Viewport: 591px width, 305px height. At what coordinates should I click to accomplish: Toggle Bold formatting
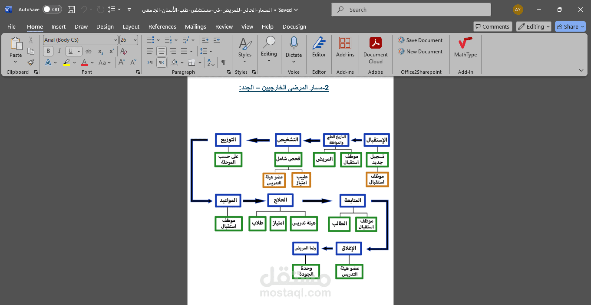tap(48, 51)
